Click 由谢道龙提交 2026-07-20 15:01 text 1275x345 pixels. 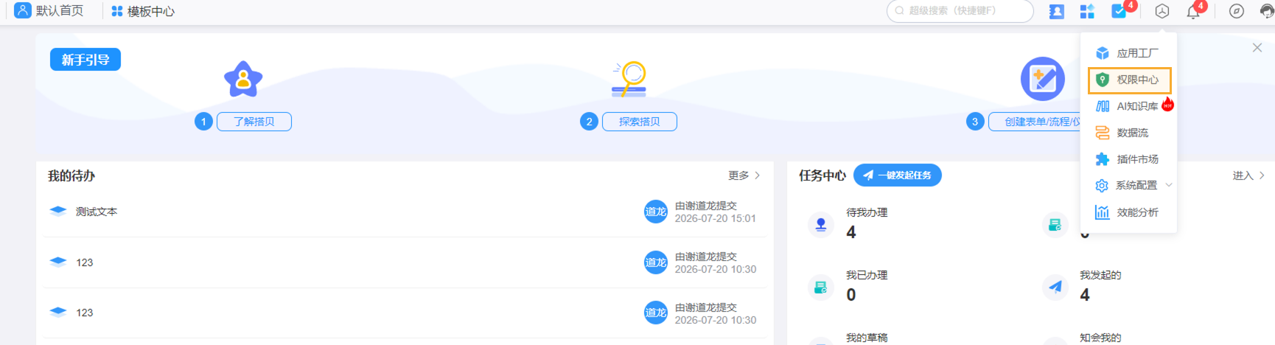coord(715,212)
